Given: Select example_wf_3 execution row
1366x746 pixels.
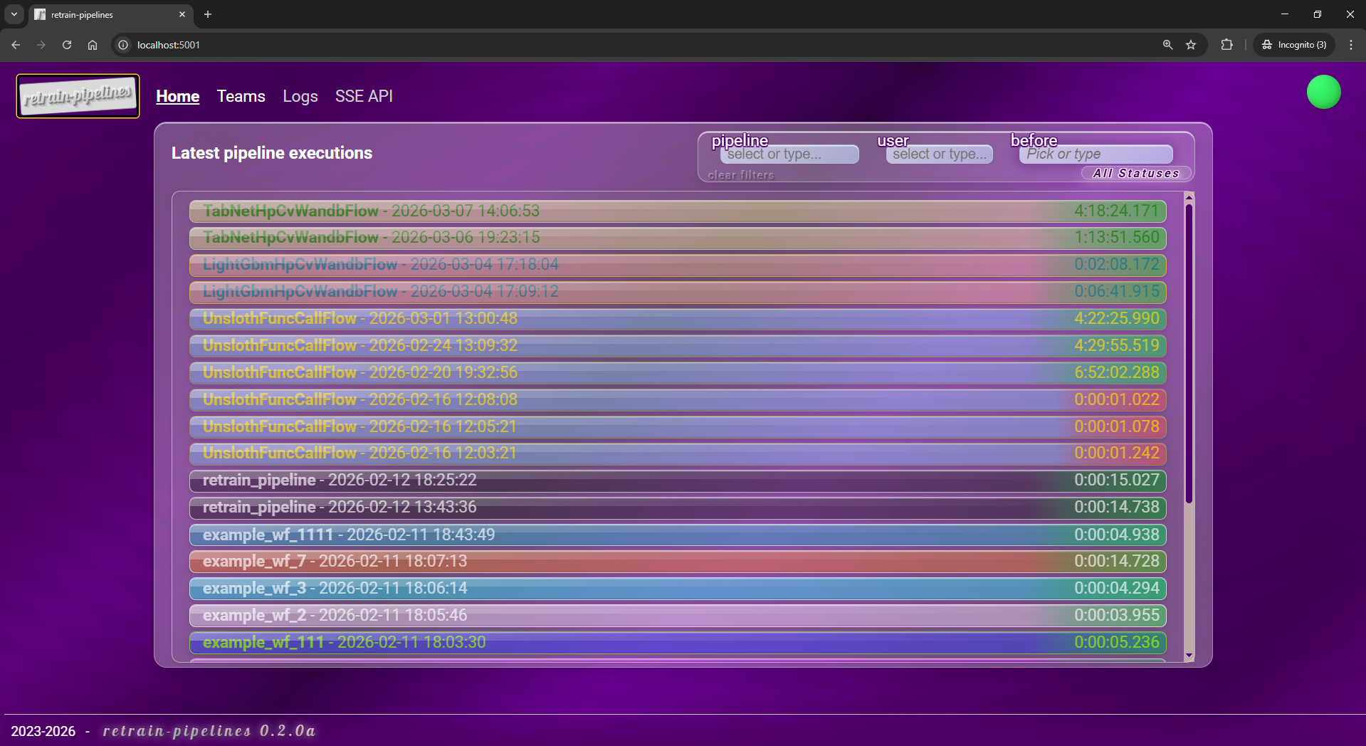Looking at the screenshot, I should (x=678, y=589).
